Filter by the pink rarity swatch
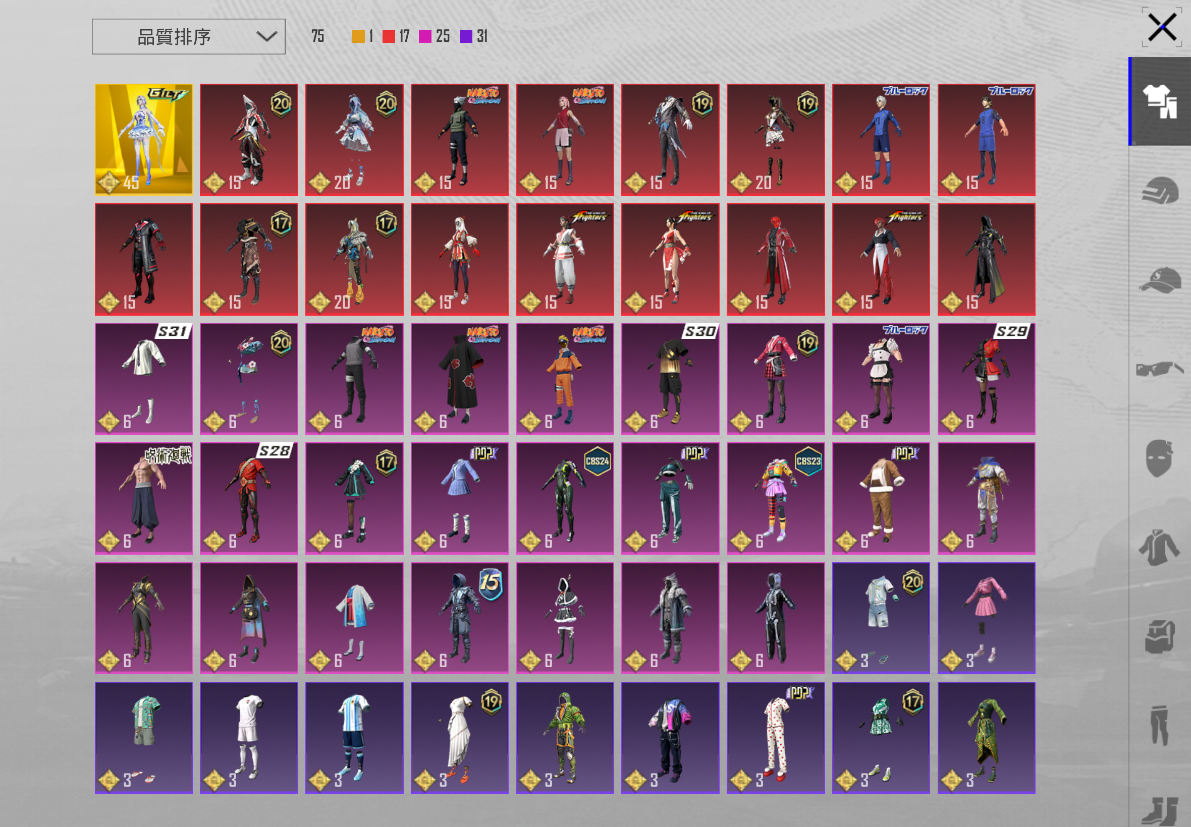The image size is (1191, 827). 425,36
